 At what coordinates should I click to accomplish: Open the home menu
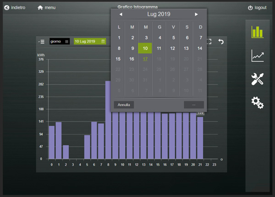pos(47,8)
